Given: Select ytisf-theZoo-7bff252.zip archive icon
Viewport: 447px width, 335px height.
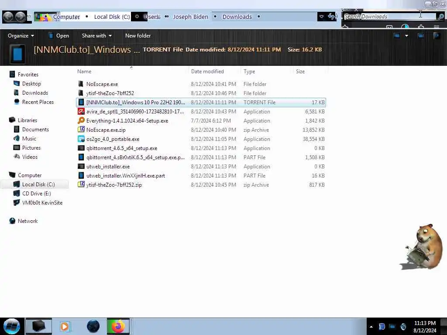Looking at the screenshot, I should [x=81, y=185].
